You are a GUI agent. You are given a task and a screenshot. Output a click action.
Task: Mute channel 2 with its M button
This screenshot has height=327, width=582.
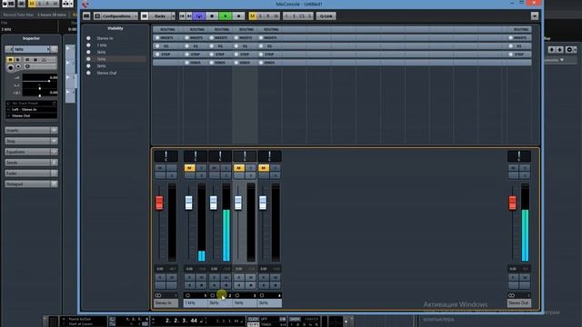(215, 168)
